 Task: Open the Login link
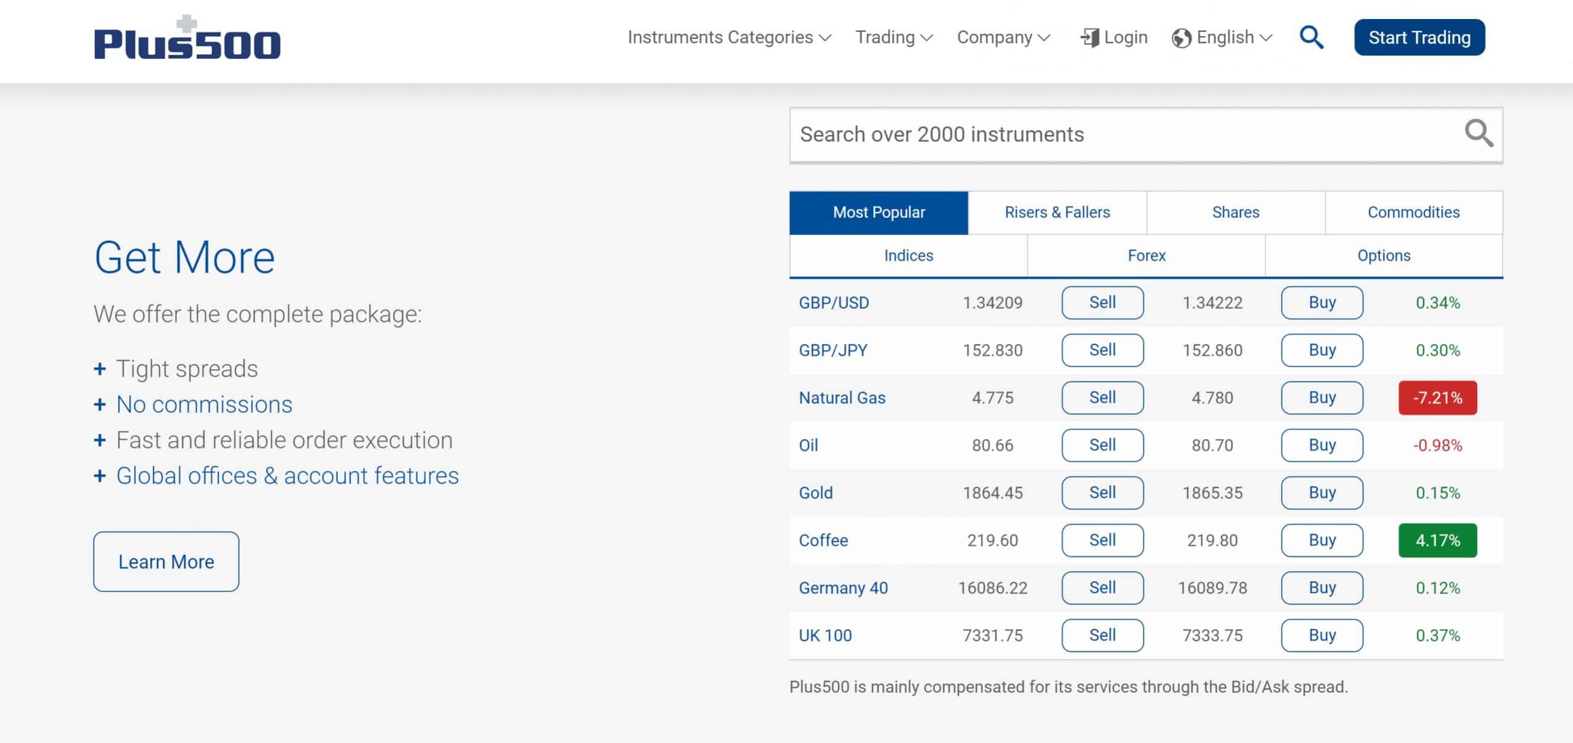(1125, 37)
